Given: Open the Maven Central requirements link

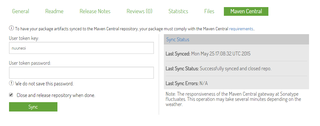Looking at the screenshot, I should coord(241,29).
